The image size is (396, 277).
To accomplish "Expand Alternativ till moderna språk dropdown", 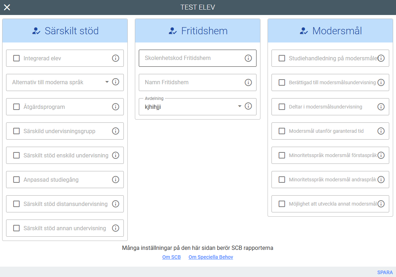I will [107, 82].
